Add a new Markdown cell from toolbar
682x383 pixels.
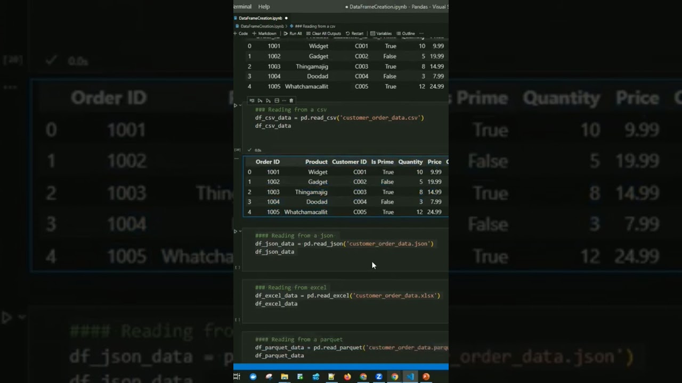[x=265, y=34]
